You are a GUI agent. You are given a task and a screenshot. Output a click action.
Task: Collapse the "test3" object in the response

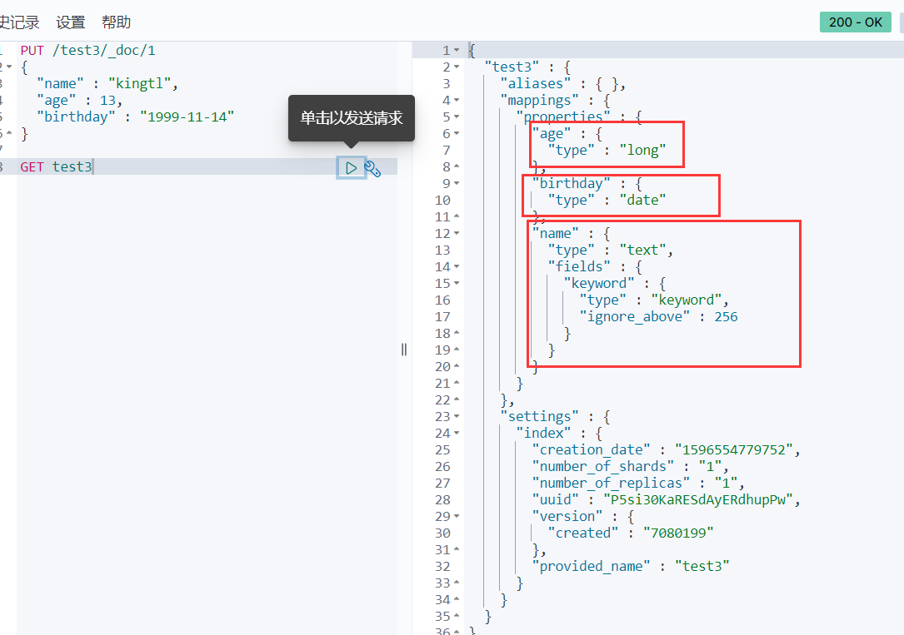pyautogui.click(x=457, y=67)
